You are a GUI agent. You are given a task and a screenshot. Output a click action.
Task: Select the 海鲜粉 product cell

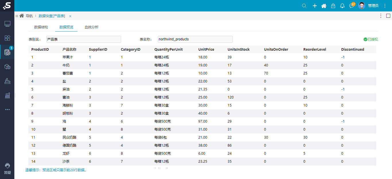coord(68,105)
